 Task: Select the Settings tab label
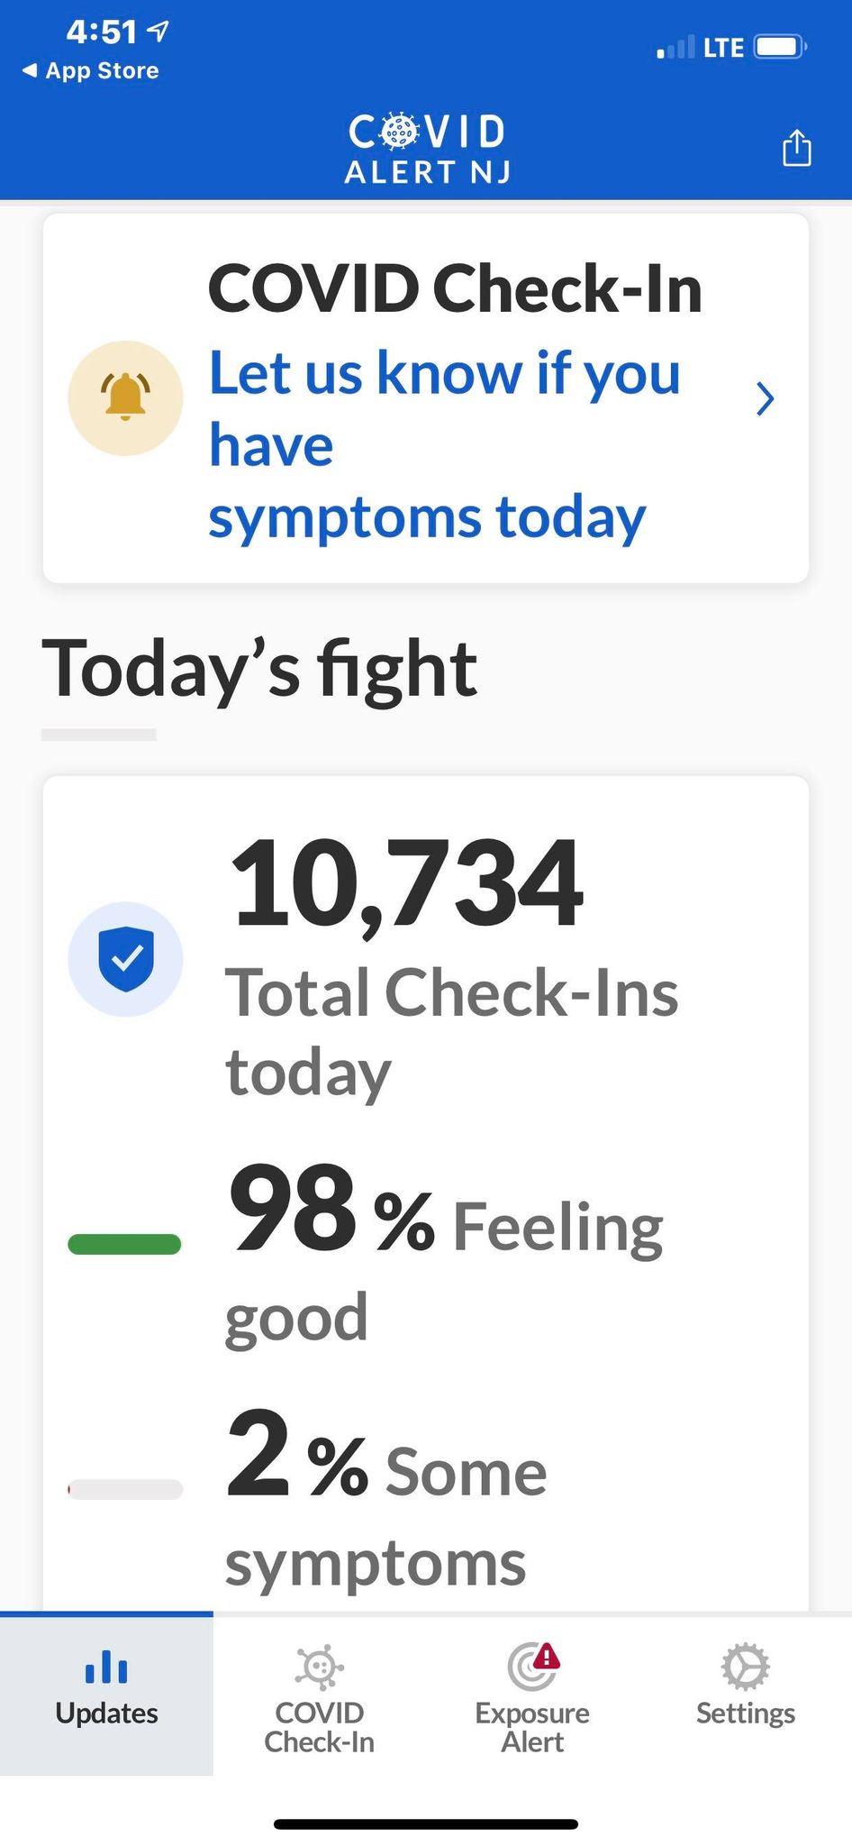point(746,1713)
